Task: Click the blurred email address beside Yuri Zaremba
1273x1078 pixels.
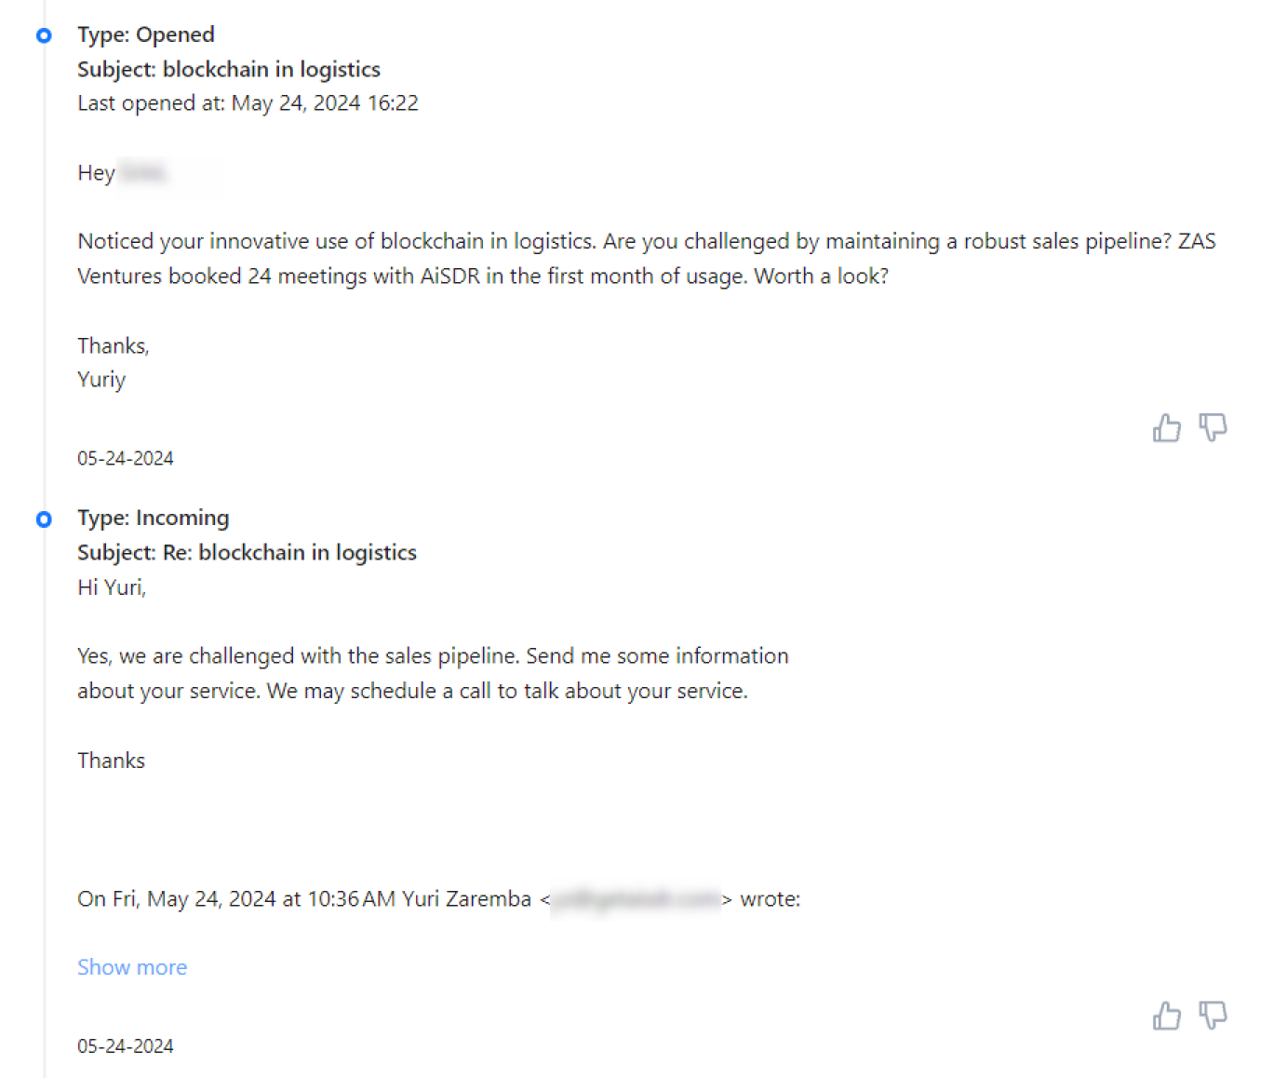Action: point(636,899)
